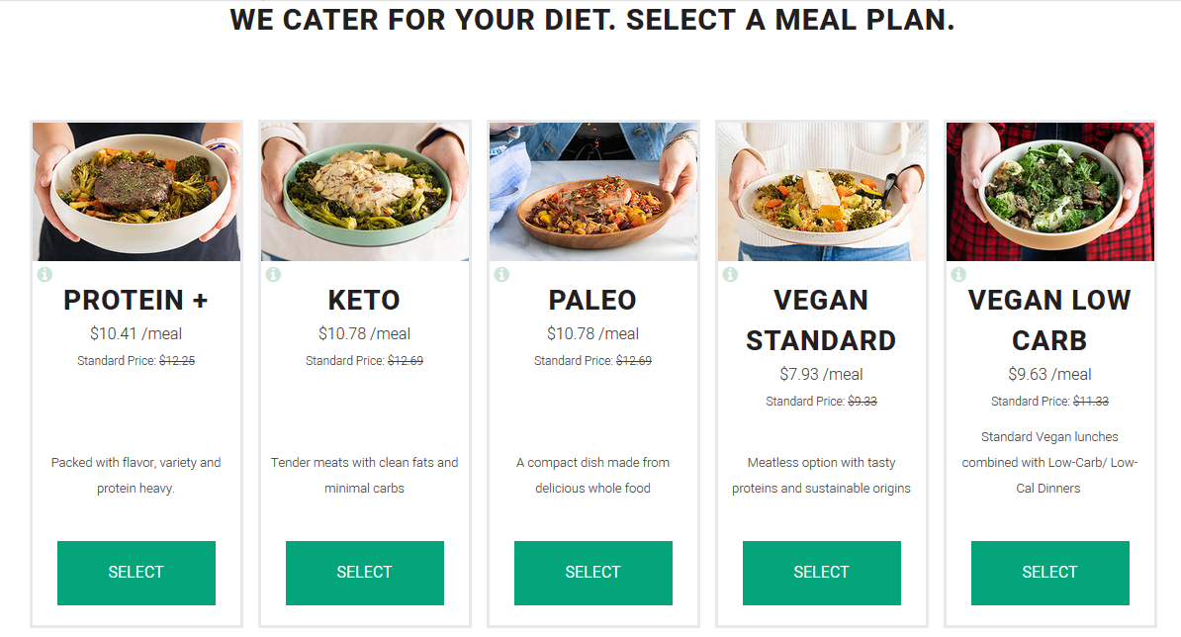Click the strikethrough $12.69 standard price under Paleo
The image size is (1181, 637).
point(636,360)
